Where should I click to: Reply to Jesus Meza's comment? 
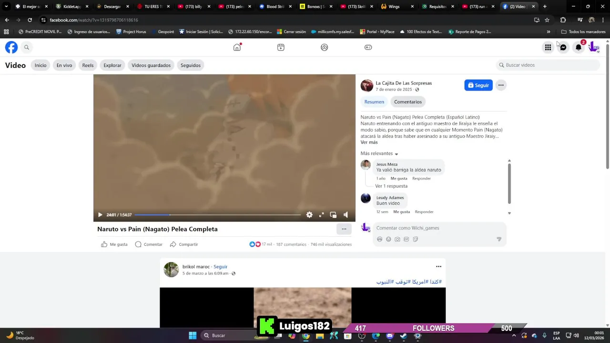tap(421, 179)
